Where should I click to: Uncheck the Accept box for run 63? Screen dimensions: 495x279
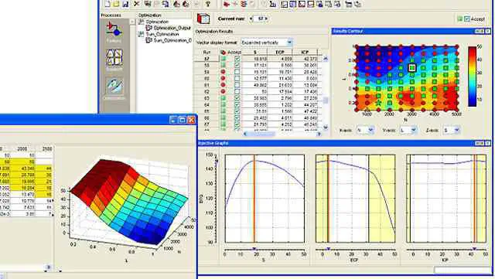click(x=237, y=98)
